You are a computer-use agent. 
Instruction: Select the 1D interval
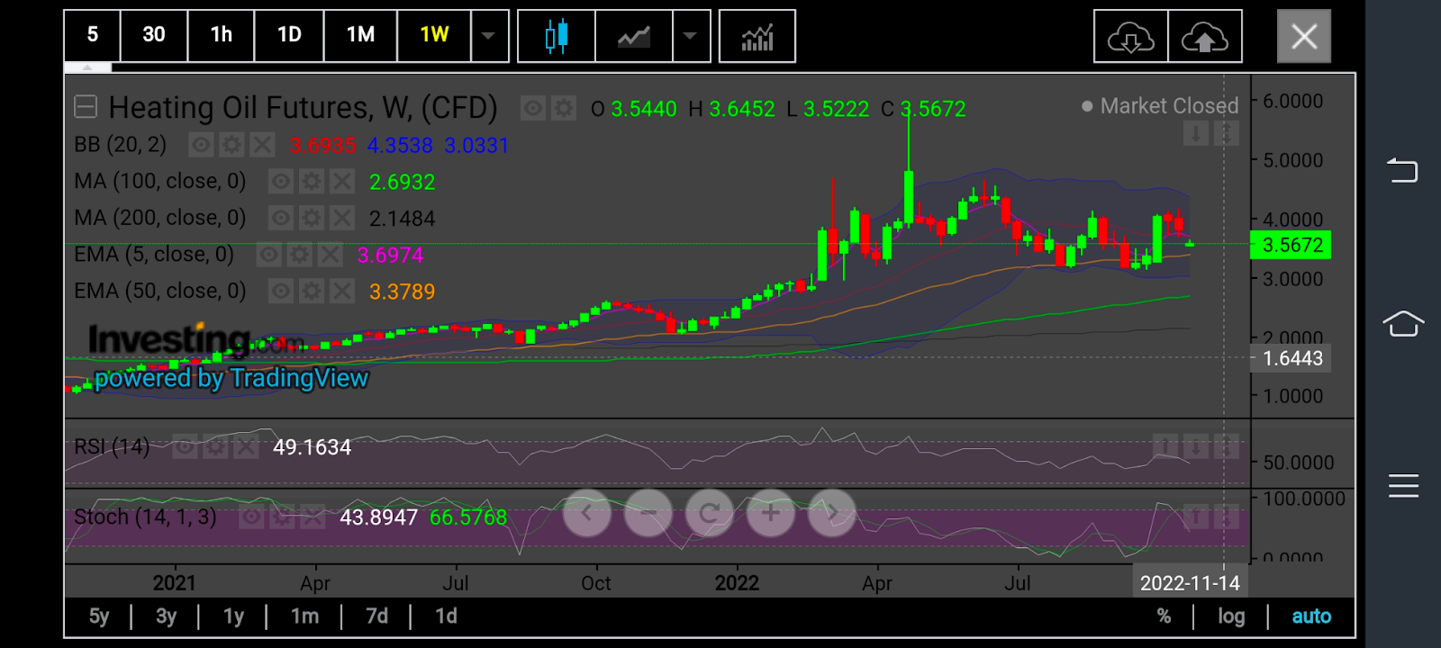[x=289, y=36]
